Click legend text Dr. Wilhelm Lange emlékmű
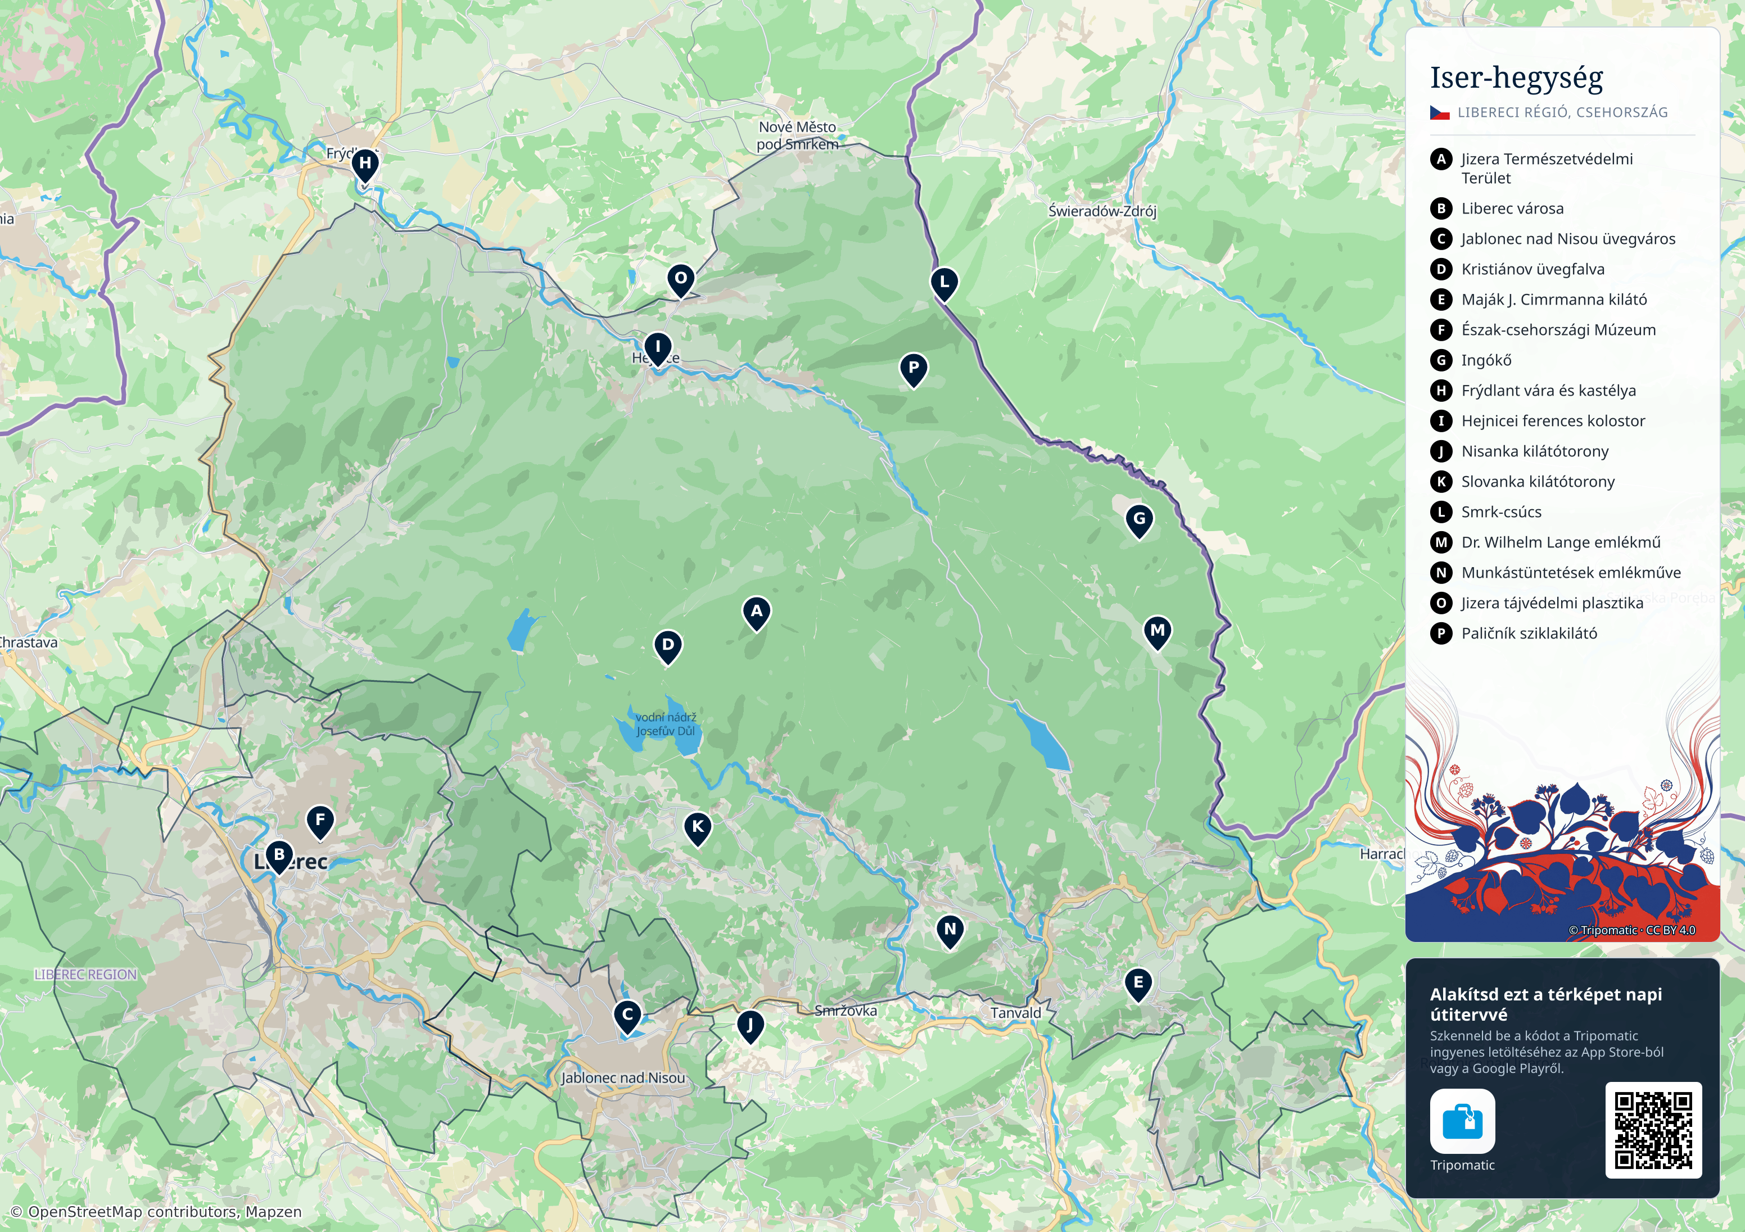Viewport: 1745px width, 1232px height. pyautogui.click(x=1560, y=542)
